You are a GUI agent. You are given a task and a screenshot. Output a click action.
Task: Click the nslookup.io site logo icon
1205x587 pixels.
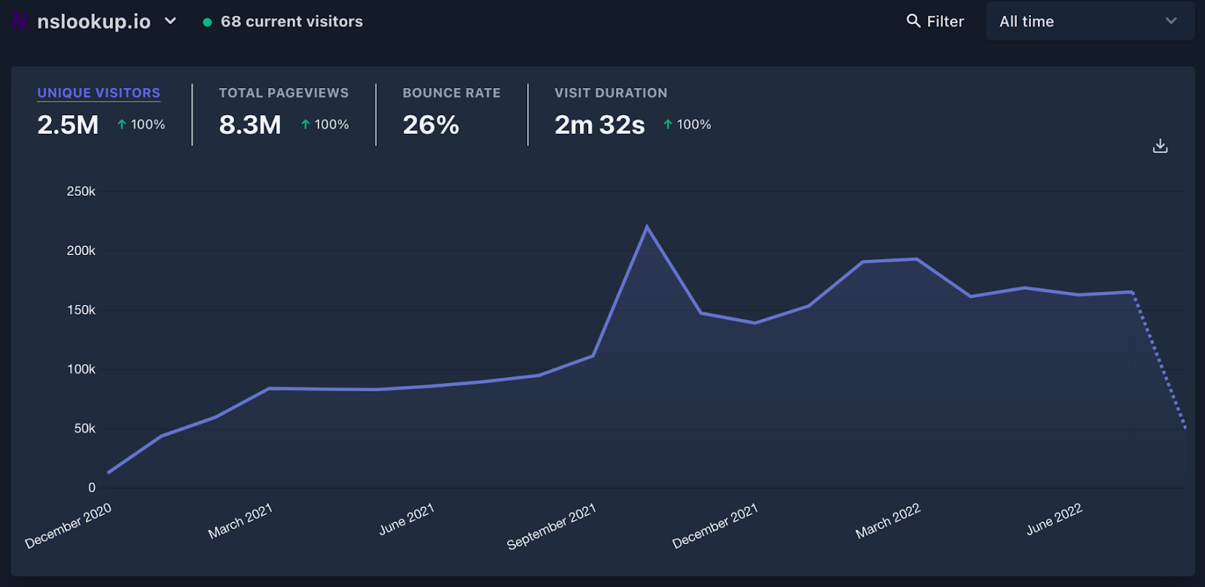click(x=20, y=21)
